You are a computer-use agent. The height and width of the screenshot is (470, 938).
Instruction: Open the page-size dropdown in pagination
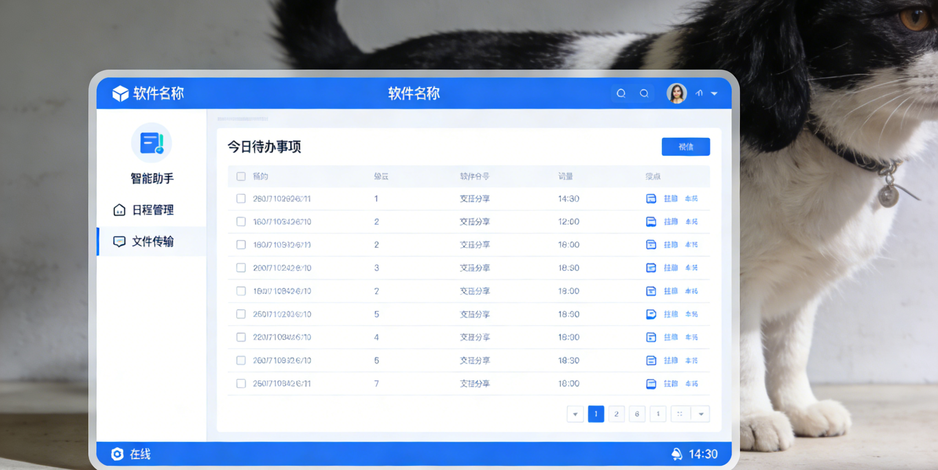point(701,414)
